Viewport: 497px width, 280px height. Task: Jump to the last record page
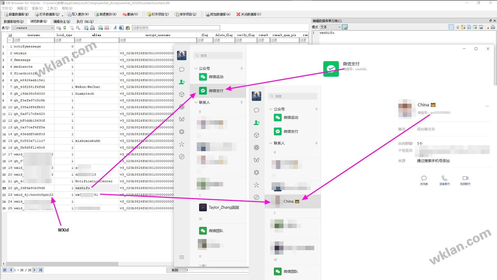[41, 270]
